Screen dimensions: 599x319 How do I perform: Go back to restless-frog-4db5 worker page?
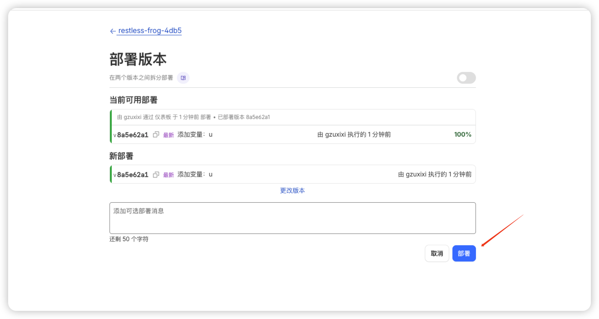(x=150, y=31)
